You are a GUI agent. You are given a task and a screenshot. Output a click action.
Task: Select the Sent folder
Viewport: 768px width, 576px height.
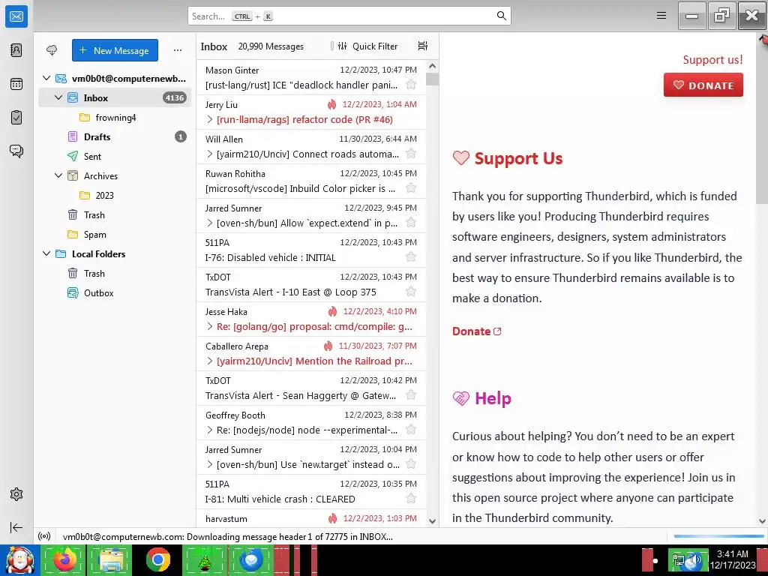tap(115, 156)
